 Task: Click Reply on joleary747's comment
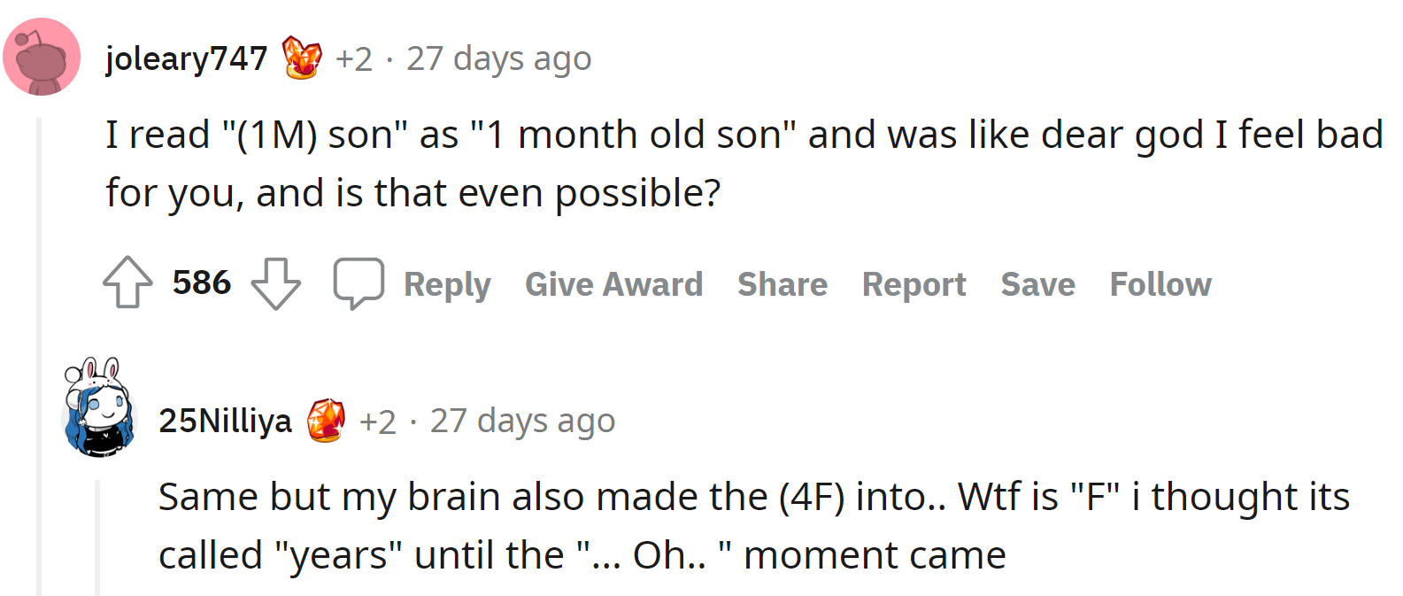pos(447,284)
